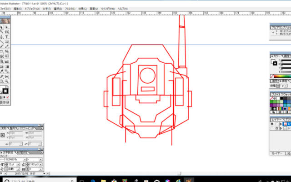Screen dimensions: 291x182
Task: Select the Warp tool
Action: coord(2,56)
